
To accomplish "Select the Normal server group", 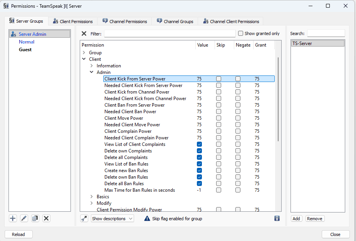I will (x=27, y=42).
